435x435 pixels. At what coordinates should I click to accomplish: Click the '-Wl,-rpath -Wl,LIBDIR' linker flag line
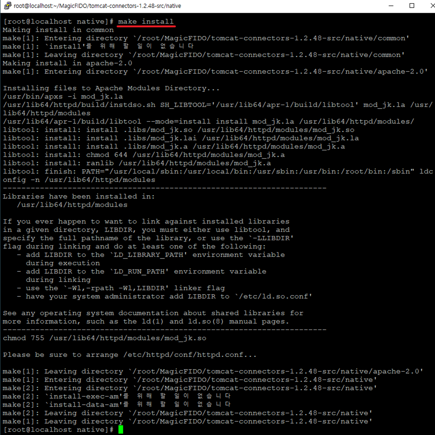click(121, 288)
